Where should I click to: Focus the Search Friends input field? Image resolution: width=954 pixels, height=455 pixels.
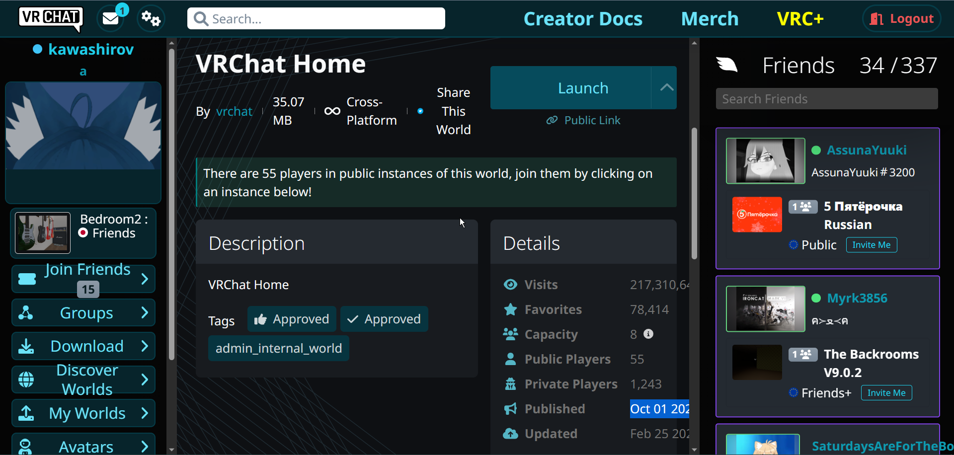pos(827,99)
